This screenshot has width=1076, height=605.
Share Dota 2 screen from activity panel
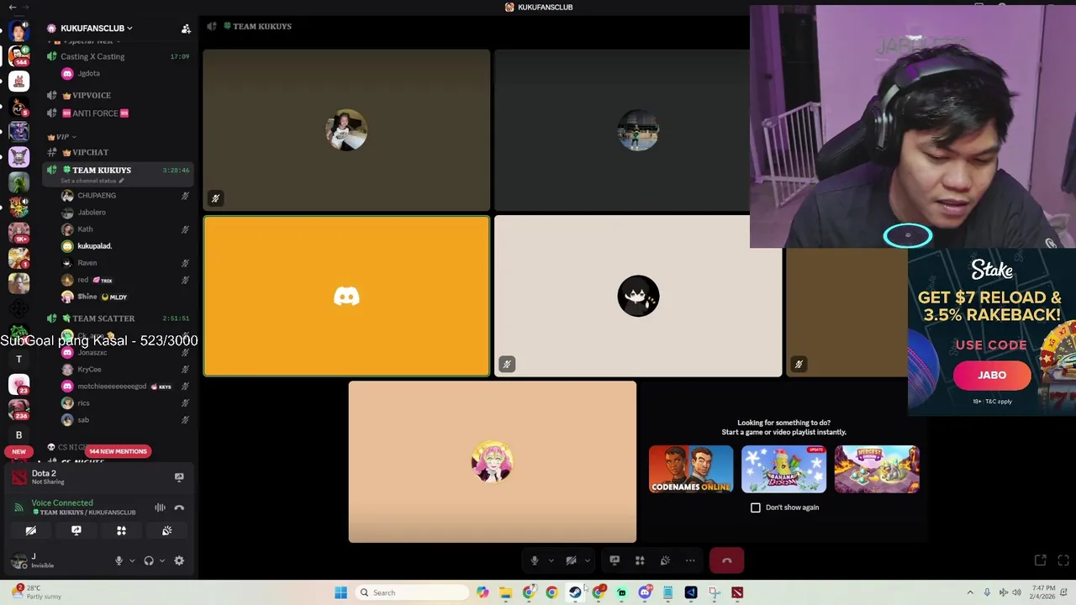pos(179,477)
